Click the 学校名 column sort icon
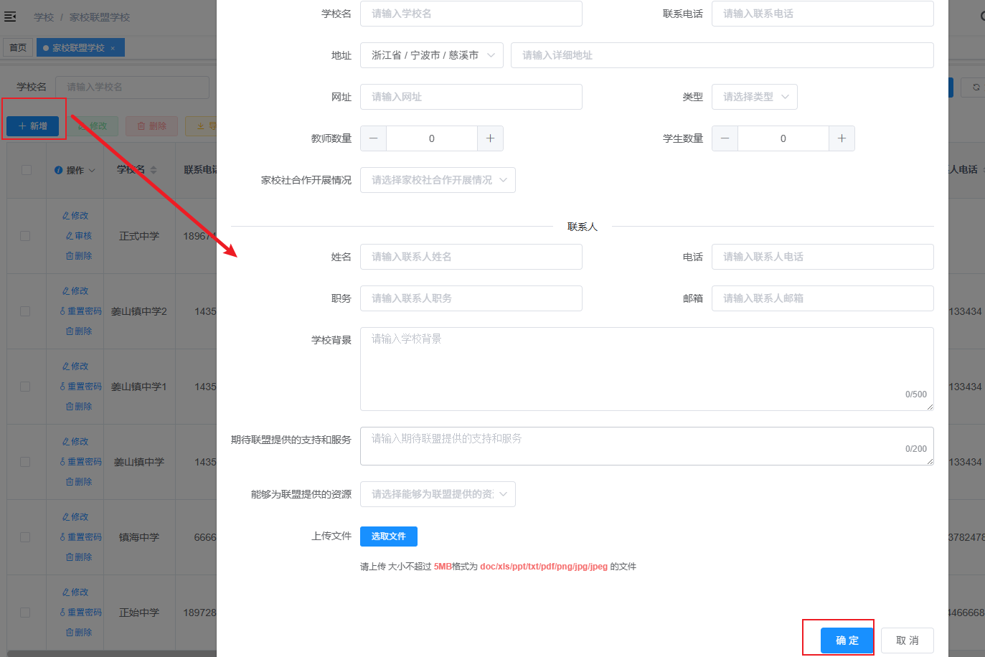985x657 pixels. (154, 170)
